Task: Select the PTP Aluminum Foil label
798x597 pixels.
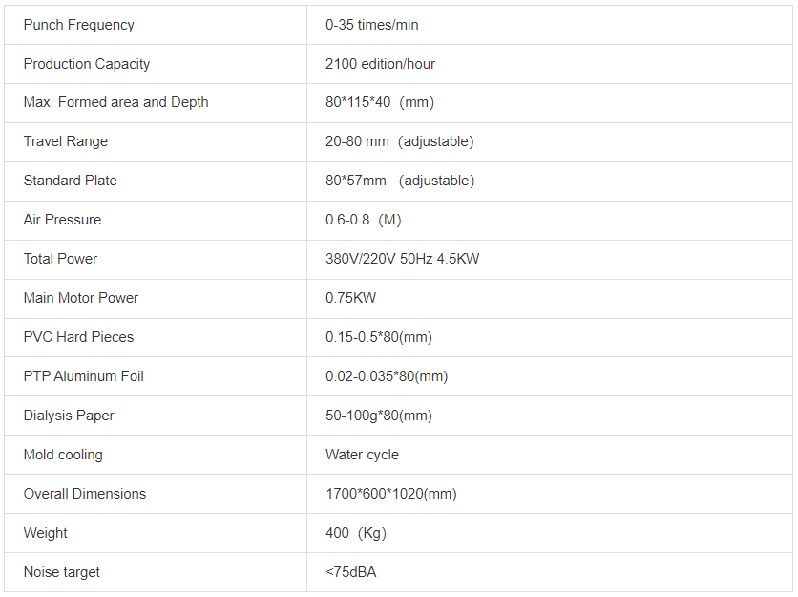Action: pos(84,376)
